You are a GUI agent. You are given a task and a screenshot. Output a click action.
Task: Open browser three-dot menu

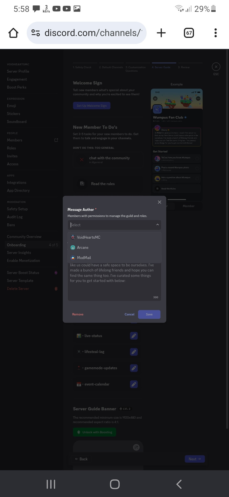(216, 33)
